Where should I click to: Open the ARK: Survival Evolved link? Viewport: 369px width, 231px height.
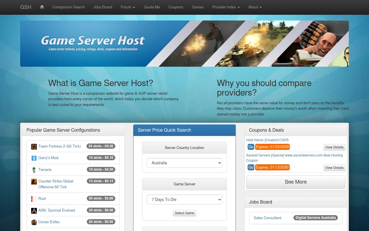pyautogui.click(x=57, y=210)
